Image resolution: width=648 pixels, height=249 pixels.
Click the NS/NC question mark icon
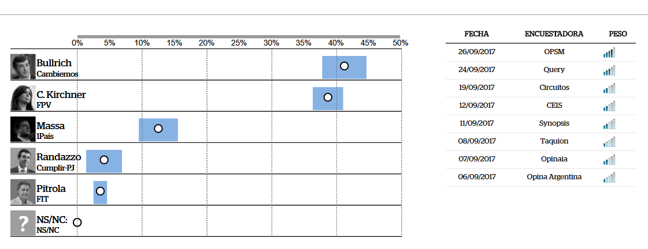click(23, 223)
